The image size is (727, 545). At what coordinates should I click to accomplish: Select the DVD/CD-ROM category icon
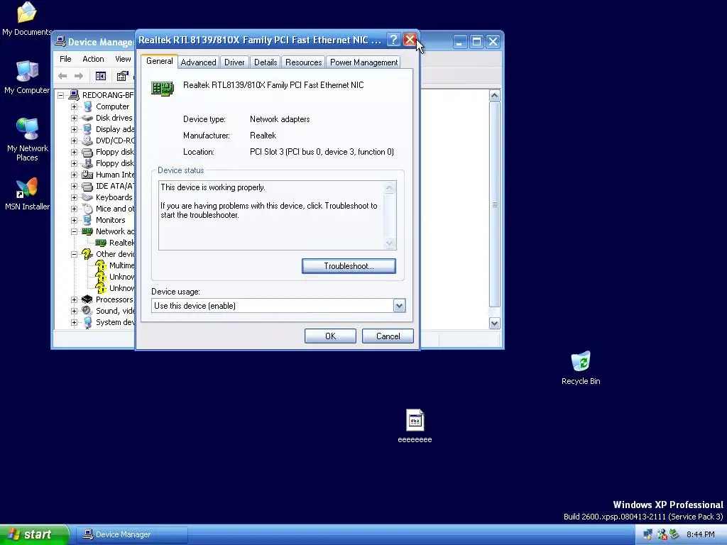pyautogui.click(x=87, y=141)
